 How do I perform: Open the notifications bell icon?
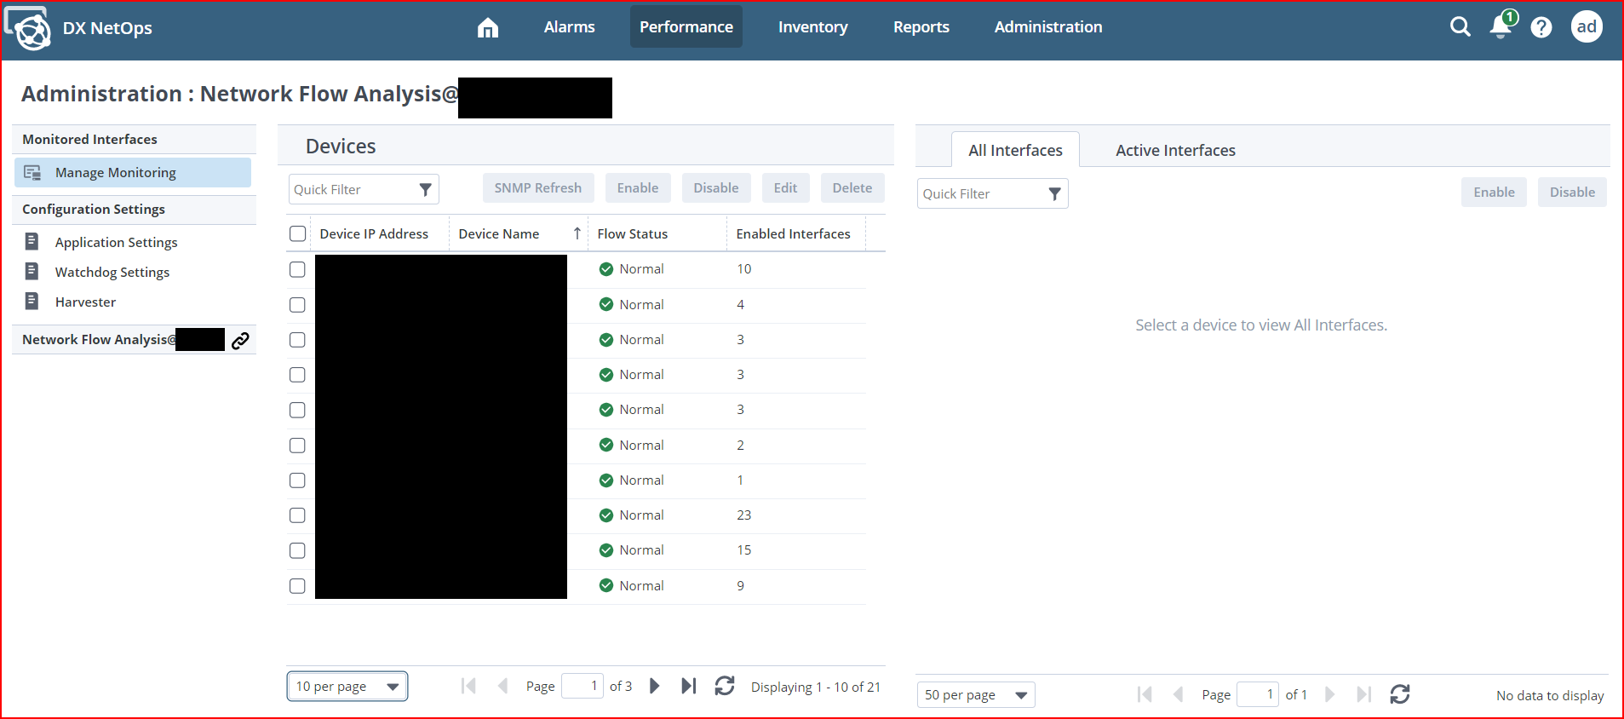pos(1501,27)
